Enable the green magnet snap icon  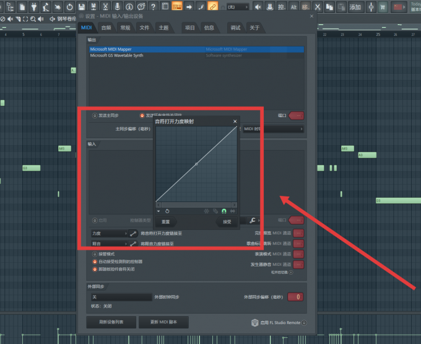(x=224, y=211)
